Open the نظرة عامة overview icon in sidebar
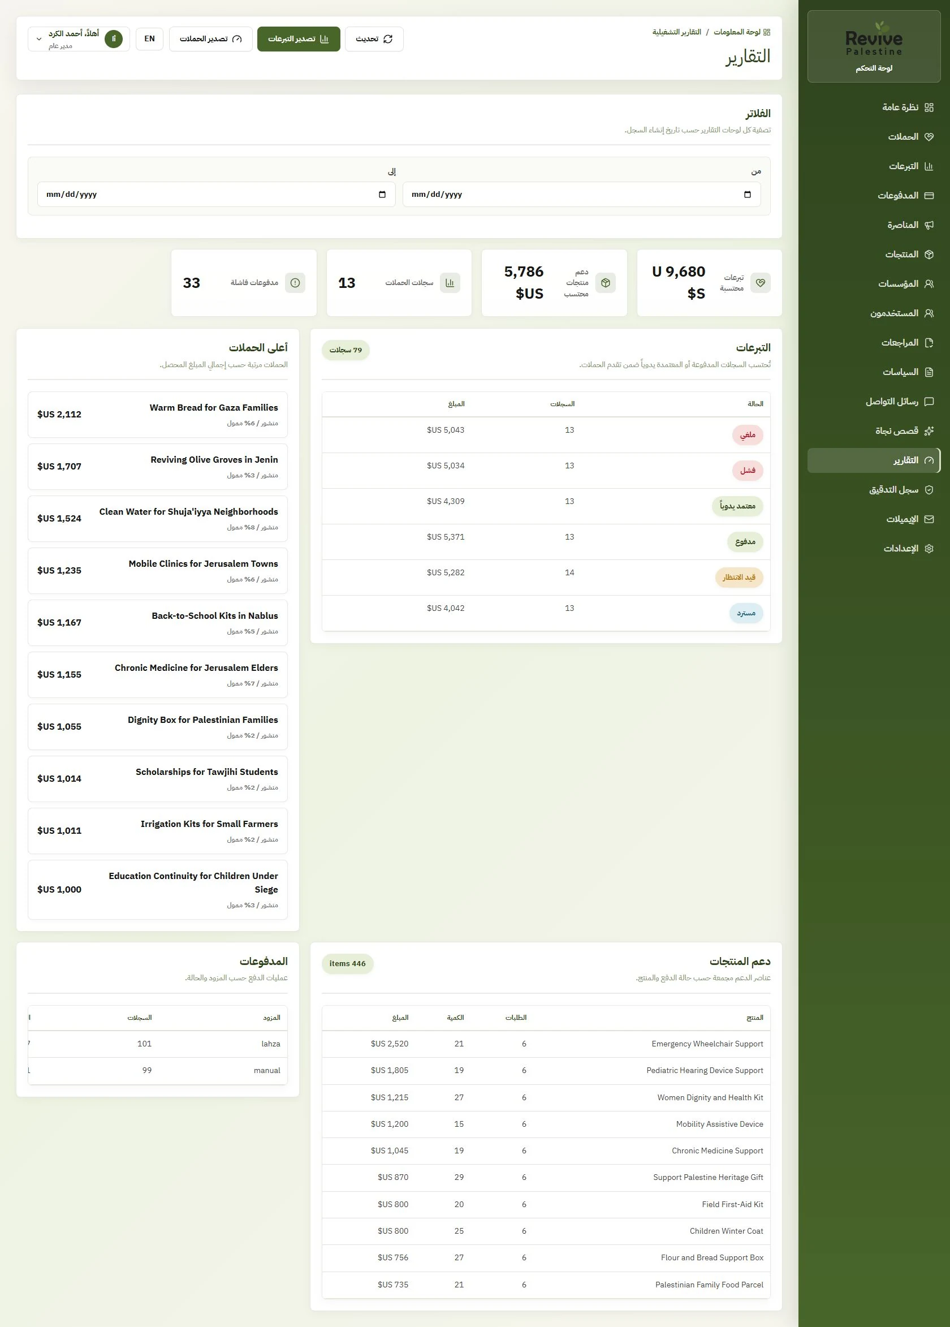 (x=929, y=107)
